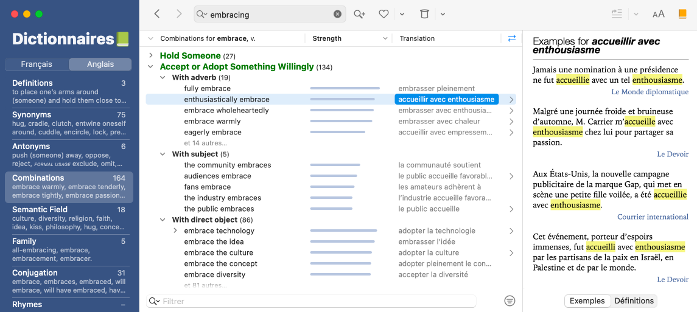Select the Anglais language segment
This screenshot has height=312, width=697.
[100, 64]
